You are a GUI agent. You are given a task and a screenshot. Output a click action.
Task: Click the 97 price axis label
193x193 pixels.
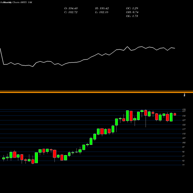[x=183, y=147]
